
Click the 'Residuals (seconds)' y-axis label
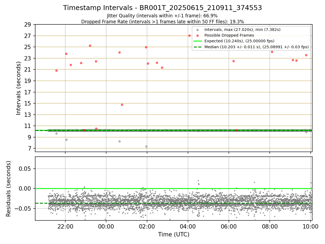pos(9,189)
